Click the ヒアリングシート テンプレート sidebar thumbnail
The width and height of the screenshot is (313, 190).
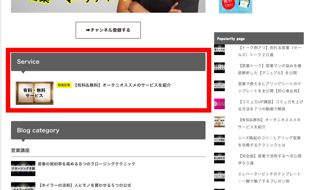click(x=219, y=86)
